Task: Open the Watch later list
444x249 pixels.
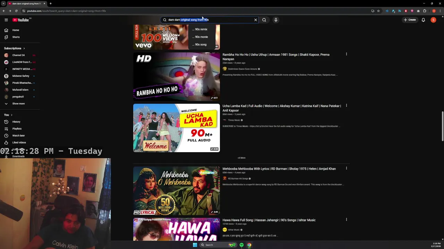Action: tap(18, 136)
